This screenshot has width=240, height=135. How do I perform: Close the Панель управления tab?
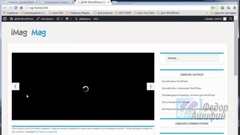point(36,2)
